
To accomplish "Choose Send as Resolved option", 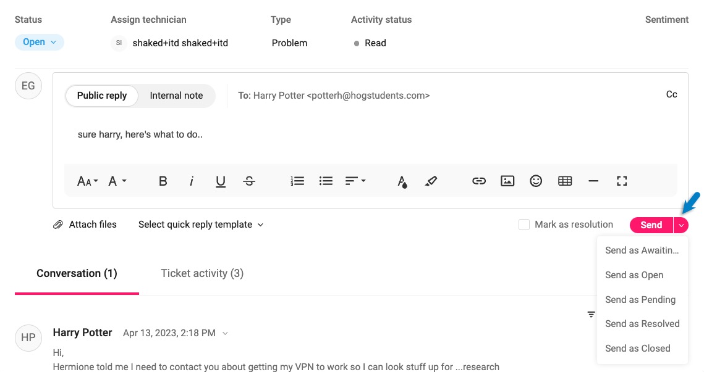I will click(642, 324).
